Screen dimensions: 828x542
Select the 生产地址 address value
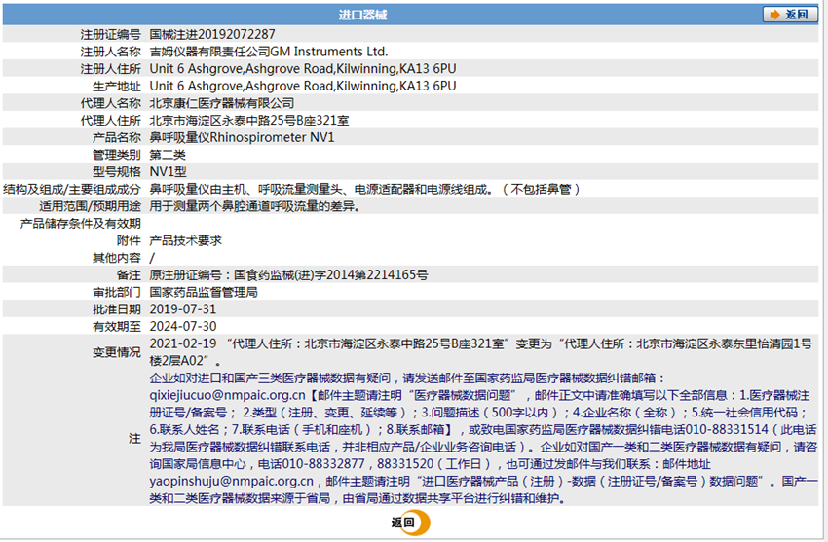click(303, 86)
